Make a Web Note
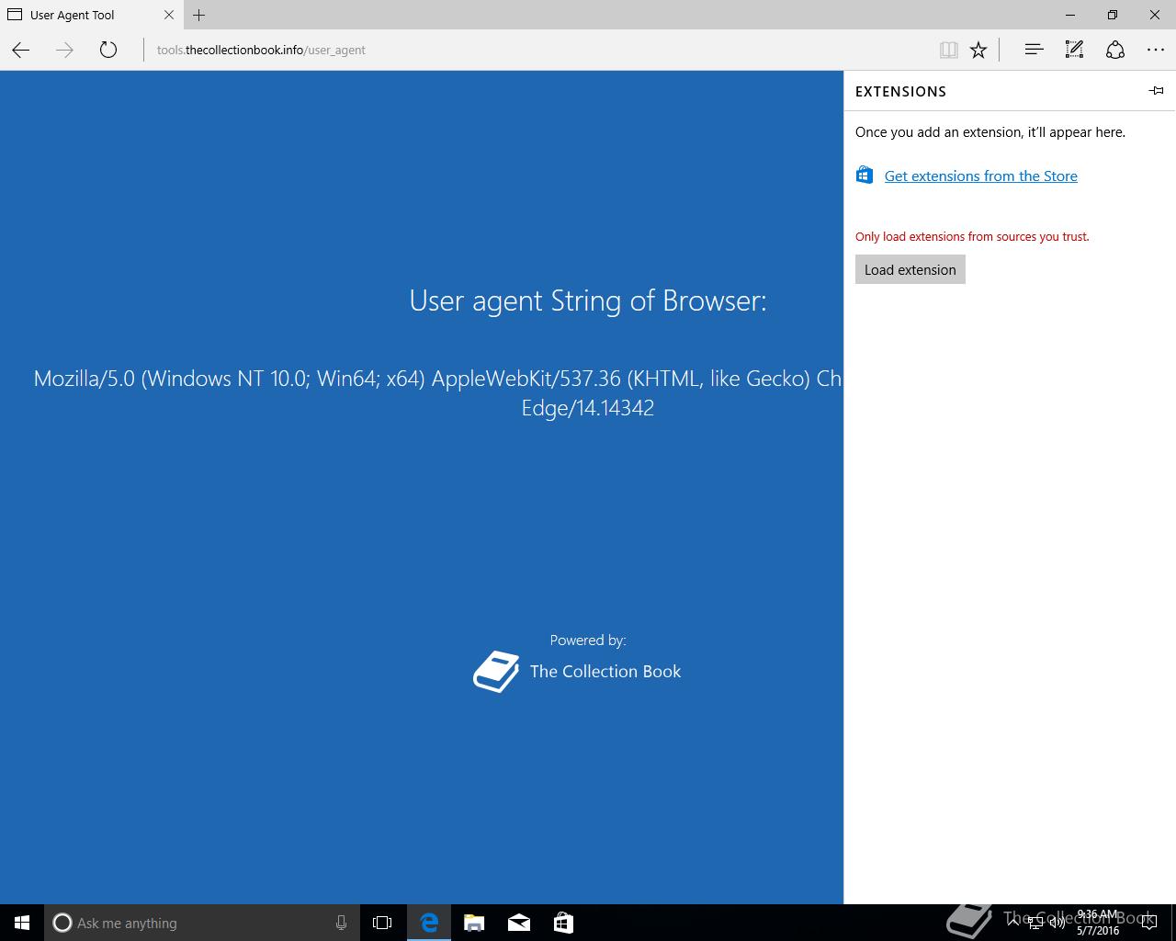The height and width of the screenshot is (941, 1176). [1074, 50]
